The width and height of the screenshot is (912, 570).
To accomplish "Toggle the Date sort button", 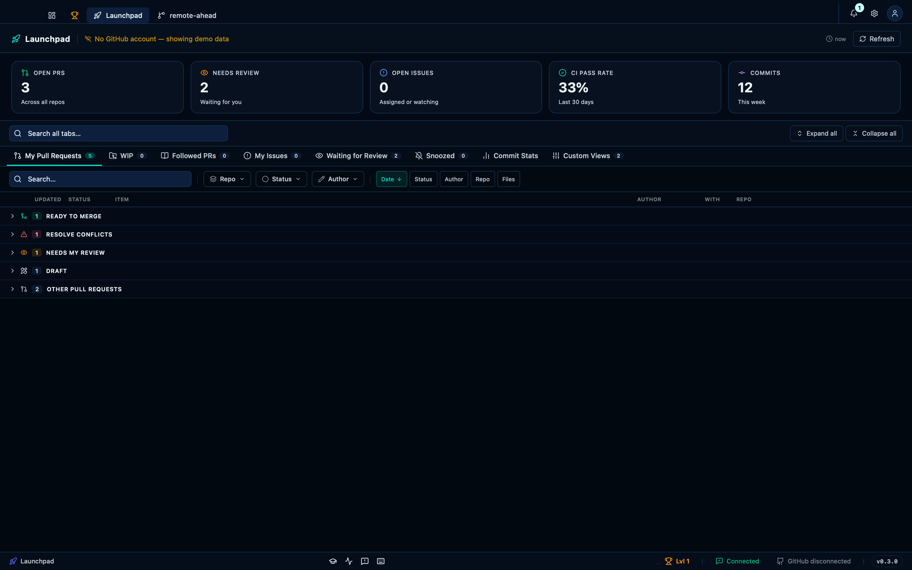I will coord(391,179).
